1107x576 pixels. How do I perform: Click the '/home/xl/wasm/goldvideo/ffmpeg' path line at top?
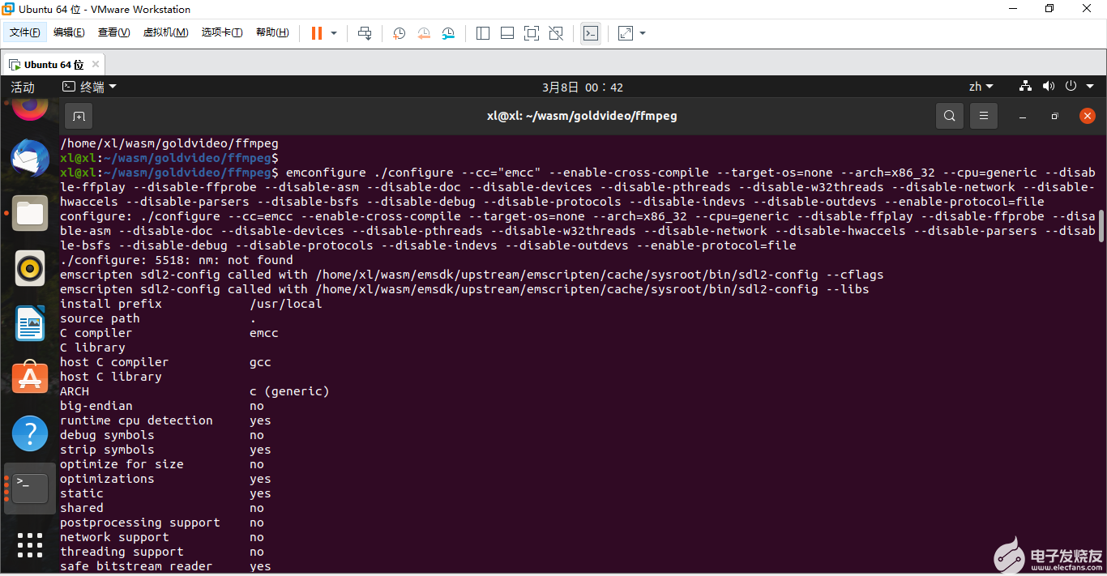point(169,143)
